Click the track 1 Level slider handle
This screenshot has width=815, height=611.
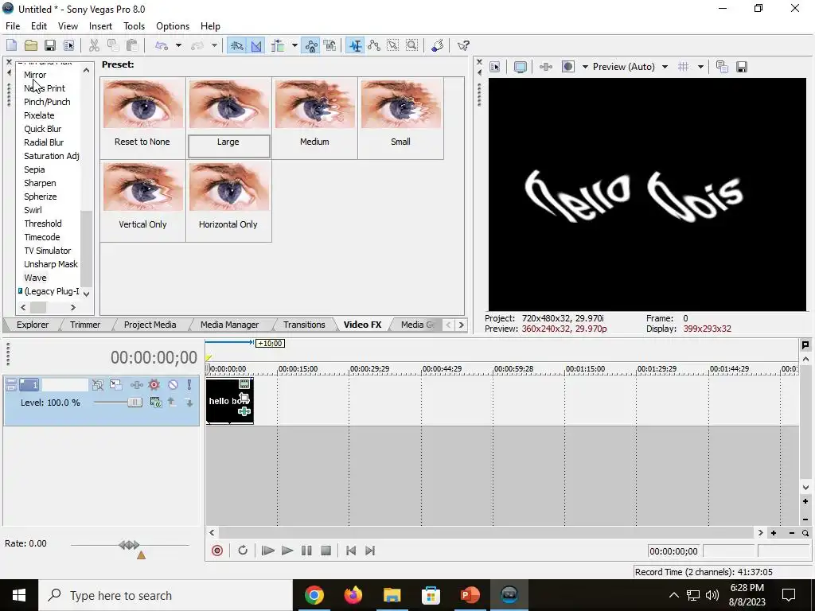[135, 402]
